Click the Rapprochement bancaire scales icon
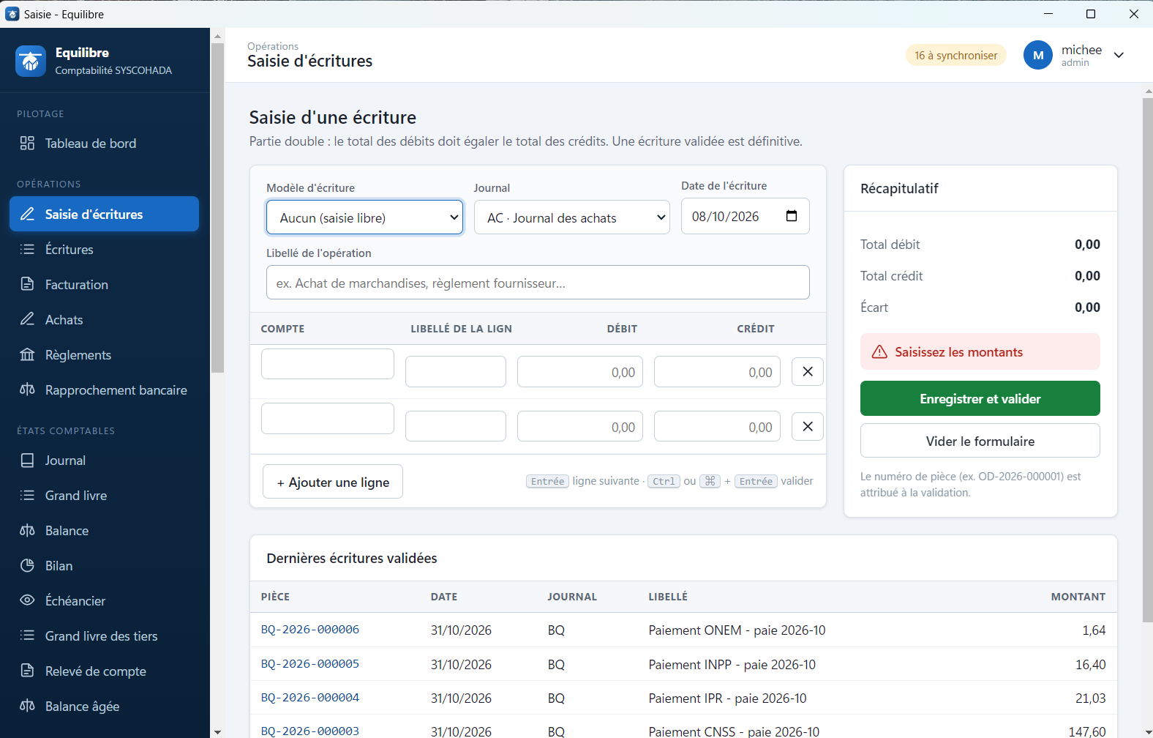This screenshot has height=738, width=1153. (x=27, y=389)
